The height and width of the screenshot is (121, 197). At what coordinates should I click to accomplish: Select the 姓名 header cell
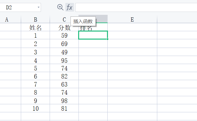click(x=36, y=27)
